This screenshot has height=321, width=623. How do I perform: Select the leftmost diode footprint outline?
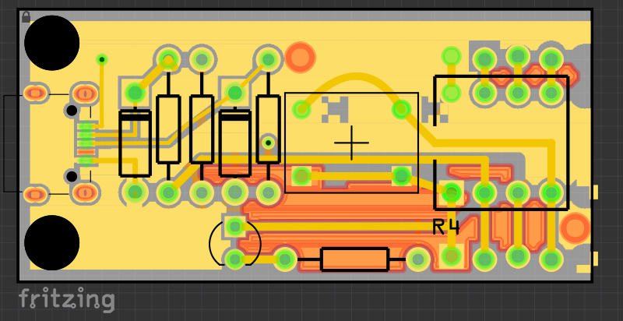(135, 143)
